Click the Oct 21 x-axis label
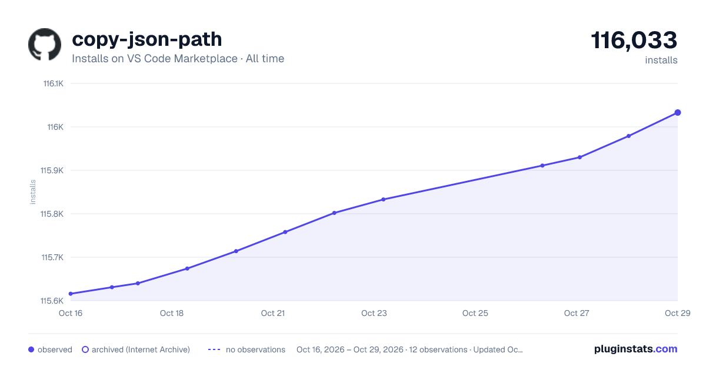The image size is (706, 370). point(273,313)
